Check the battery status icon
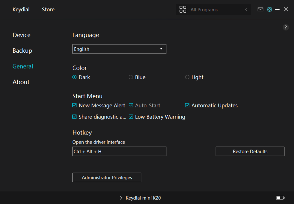 point(280,198)
